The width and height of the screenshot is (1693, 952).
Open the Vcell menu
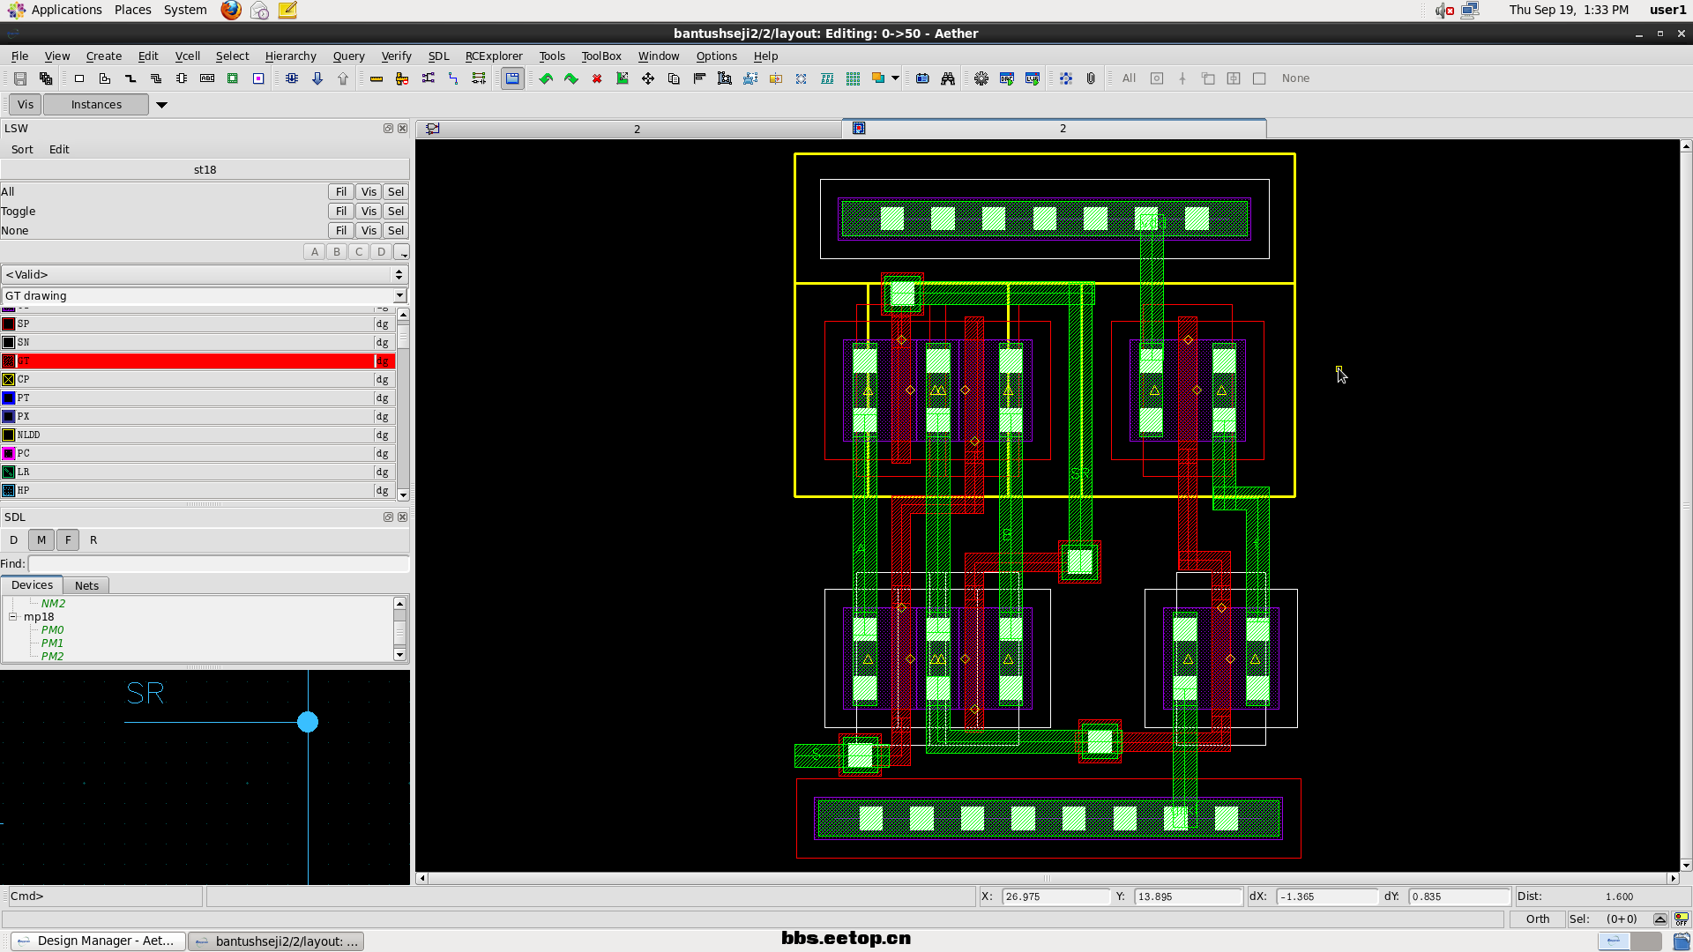(x=187, y=56)
